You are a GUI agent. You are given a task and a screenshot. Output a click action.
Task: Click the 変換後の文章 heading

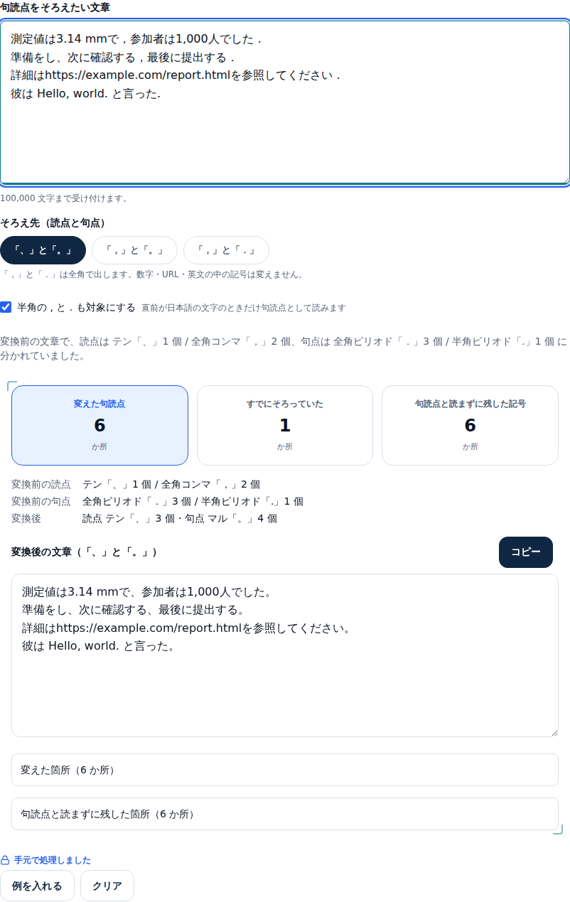point(85,552)
